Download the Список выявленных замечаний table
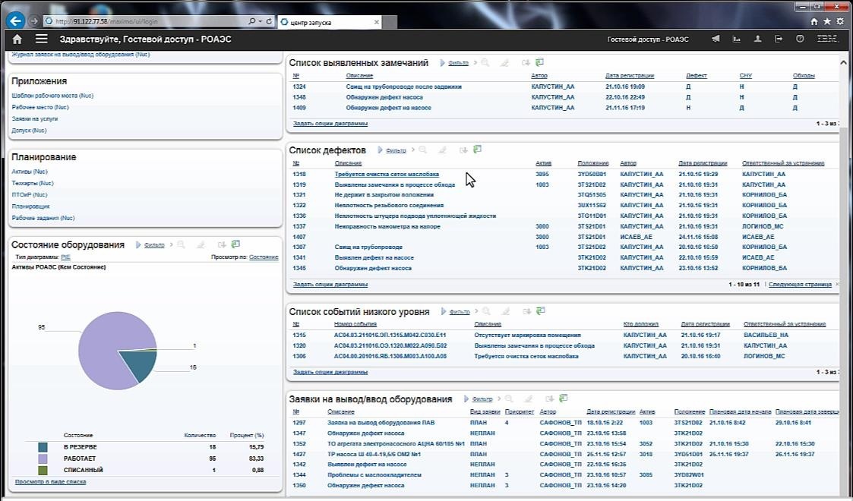Viewport: 853px width, 501px height. pyautogui.click(x=526, y=63)
